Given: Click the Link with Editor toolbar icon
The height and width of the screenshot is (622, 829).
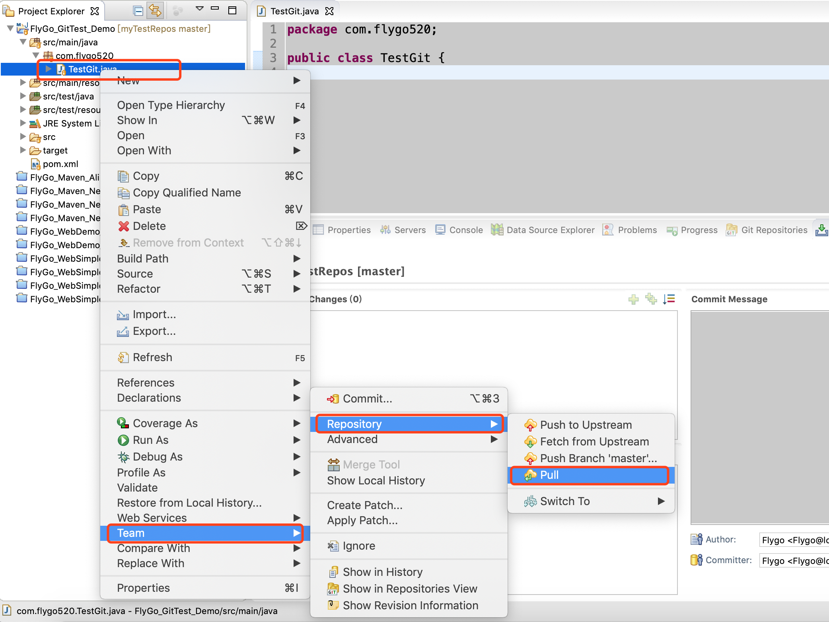Looking at the screenshot, I should point(155,11).
